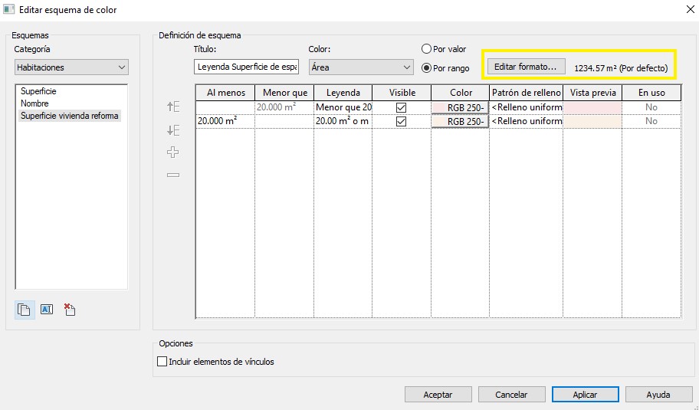Click the duplicate scheme icon
Image resolution: width=699 pixels, height=410 pixels.
coord(25,310)
